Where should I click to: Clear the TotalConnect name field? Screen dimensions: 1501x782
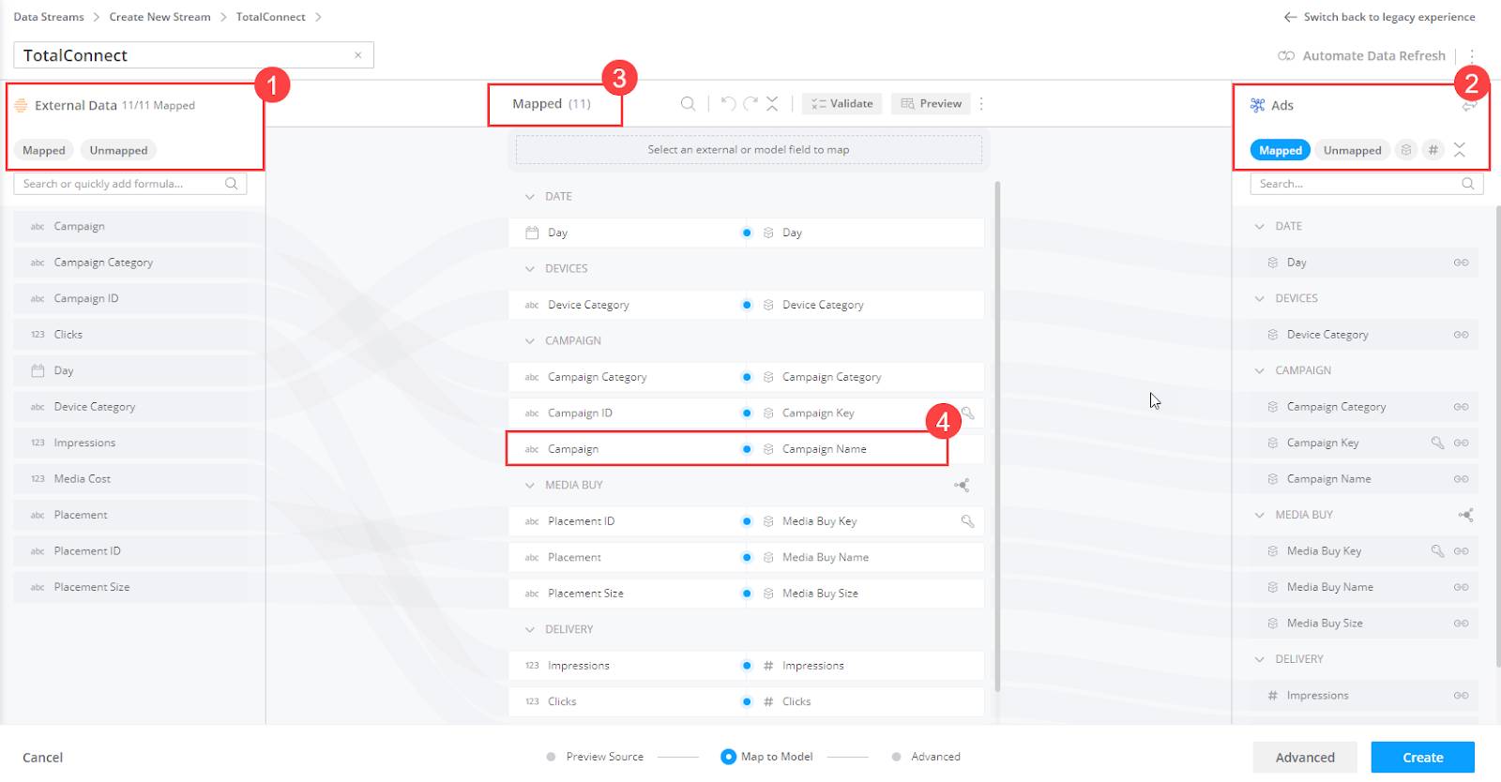358,55
